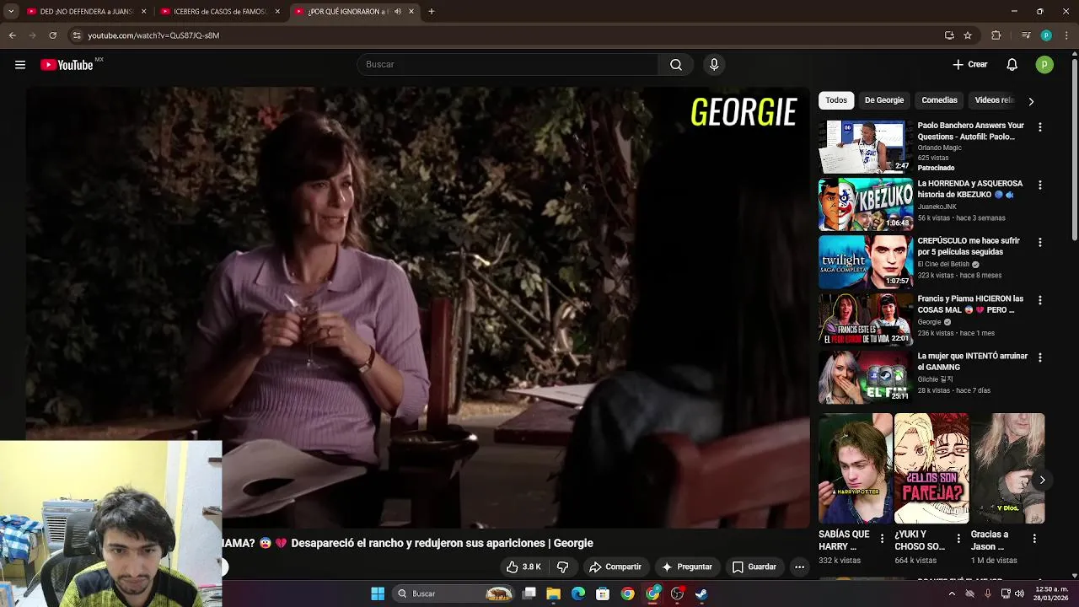This screenshot has height=607, width=1079.
Task: Click the video title text Desapareció el rancho
Action: (443, 544)
